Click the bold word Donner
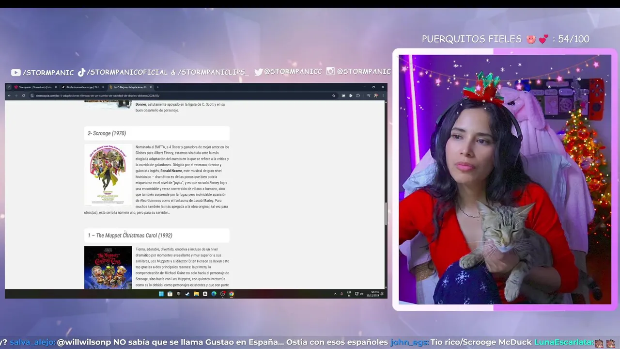This screenshot has width=620, height=349. [x=141, y=104]
